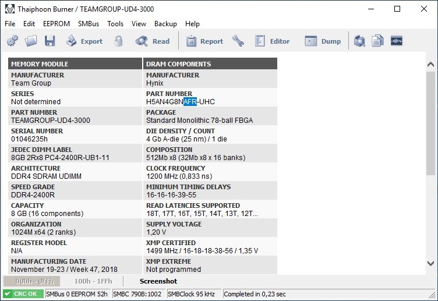Click SMBus 0 EEPROM 52h status entry
The width and height of the screenshot is (438, 301).
77,294
